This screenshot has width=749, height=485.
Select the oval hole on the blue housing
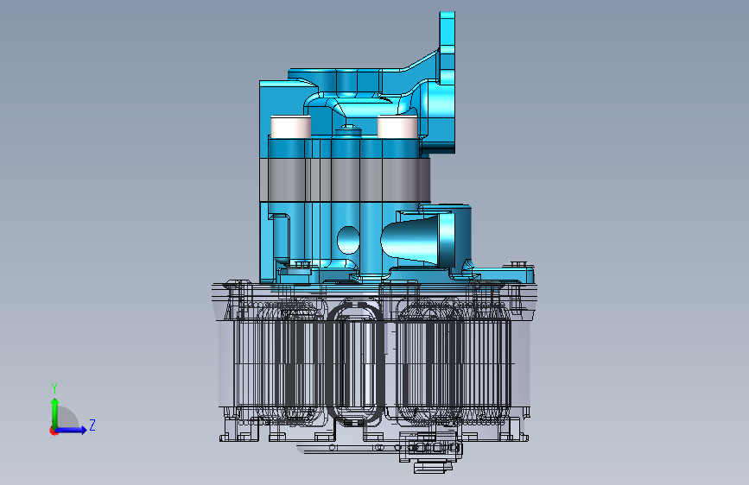pos(348,240)
